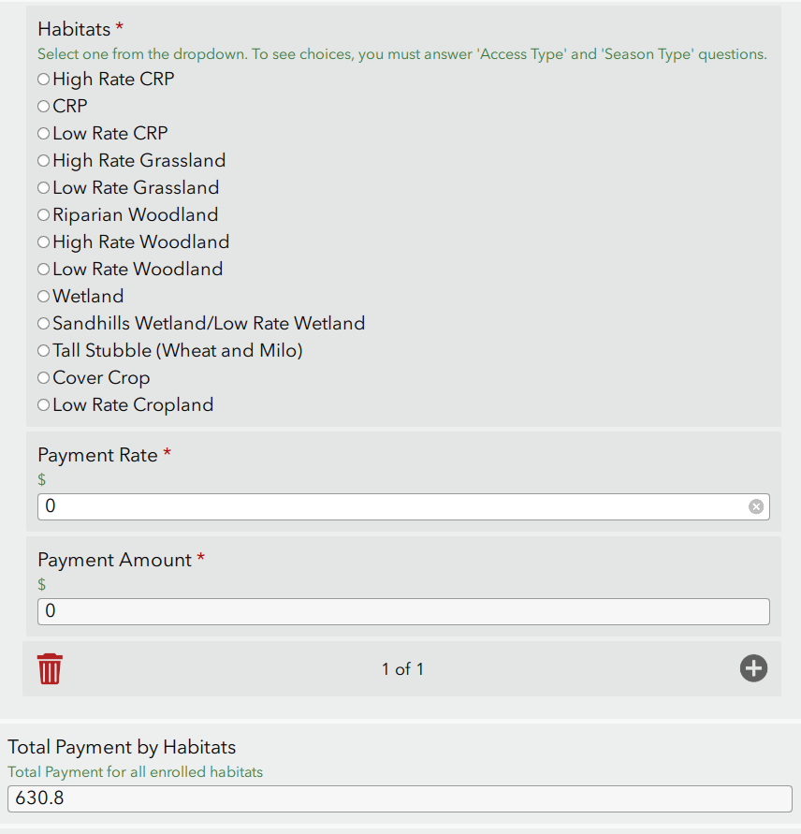The image size is (801, 834).
Task: Choose the Low Rate Grassland radio button
Action: tap(44, 188)
